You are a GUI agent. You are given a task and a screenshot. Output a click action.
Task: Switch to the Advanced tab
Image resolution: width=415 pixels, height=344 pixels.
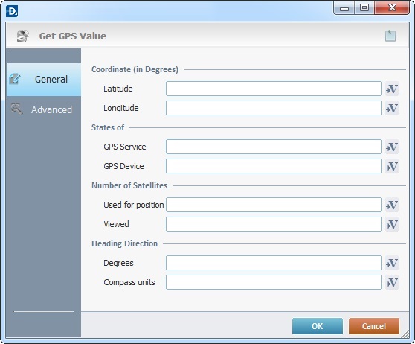(x=44, y=109)
